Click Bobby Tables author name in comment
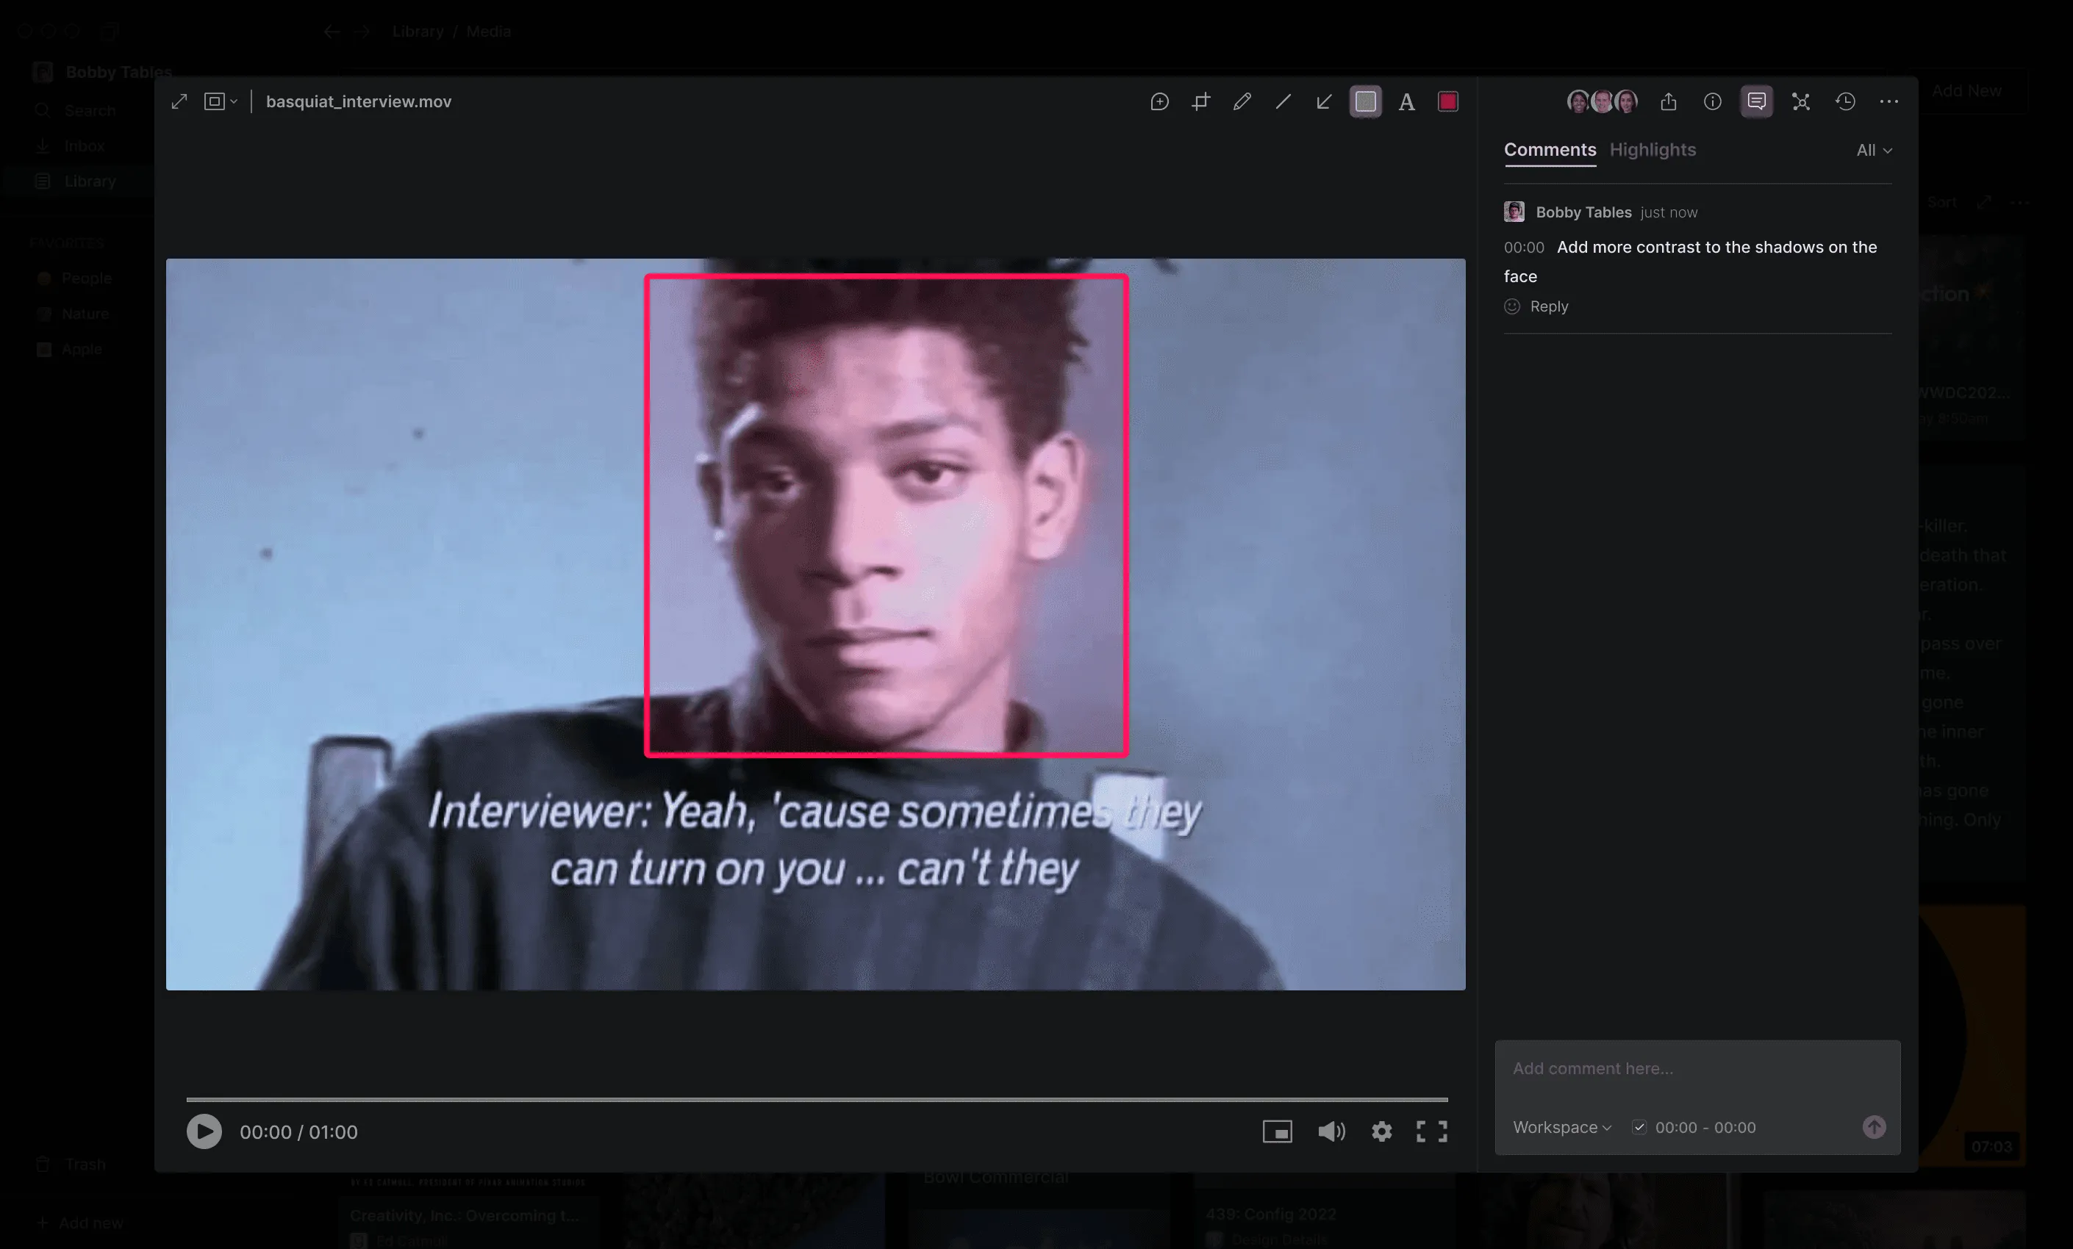The height and width of the screenshot is (1249, 2073). click(x=1583, y=212)
